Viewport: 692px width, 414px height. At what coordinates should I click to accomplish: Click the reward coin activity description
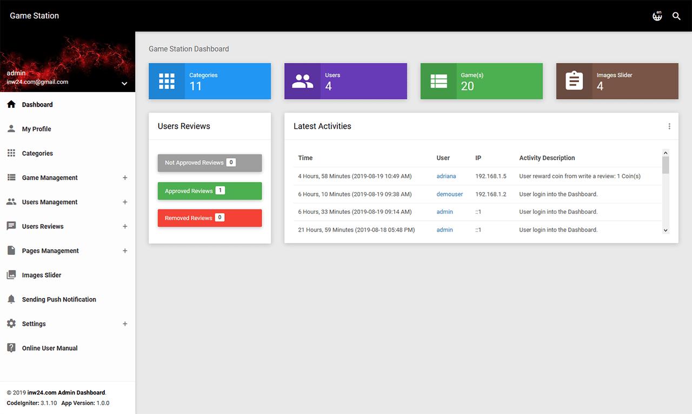580,176
